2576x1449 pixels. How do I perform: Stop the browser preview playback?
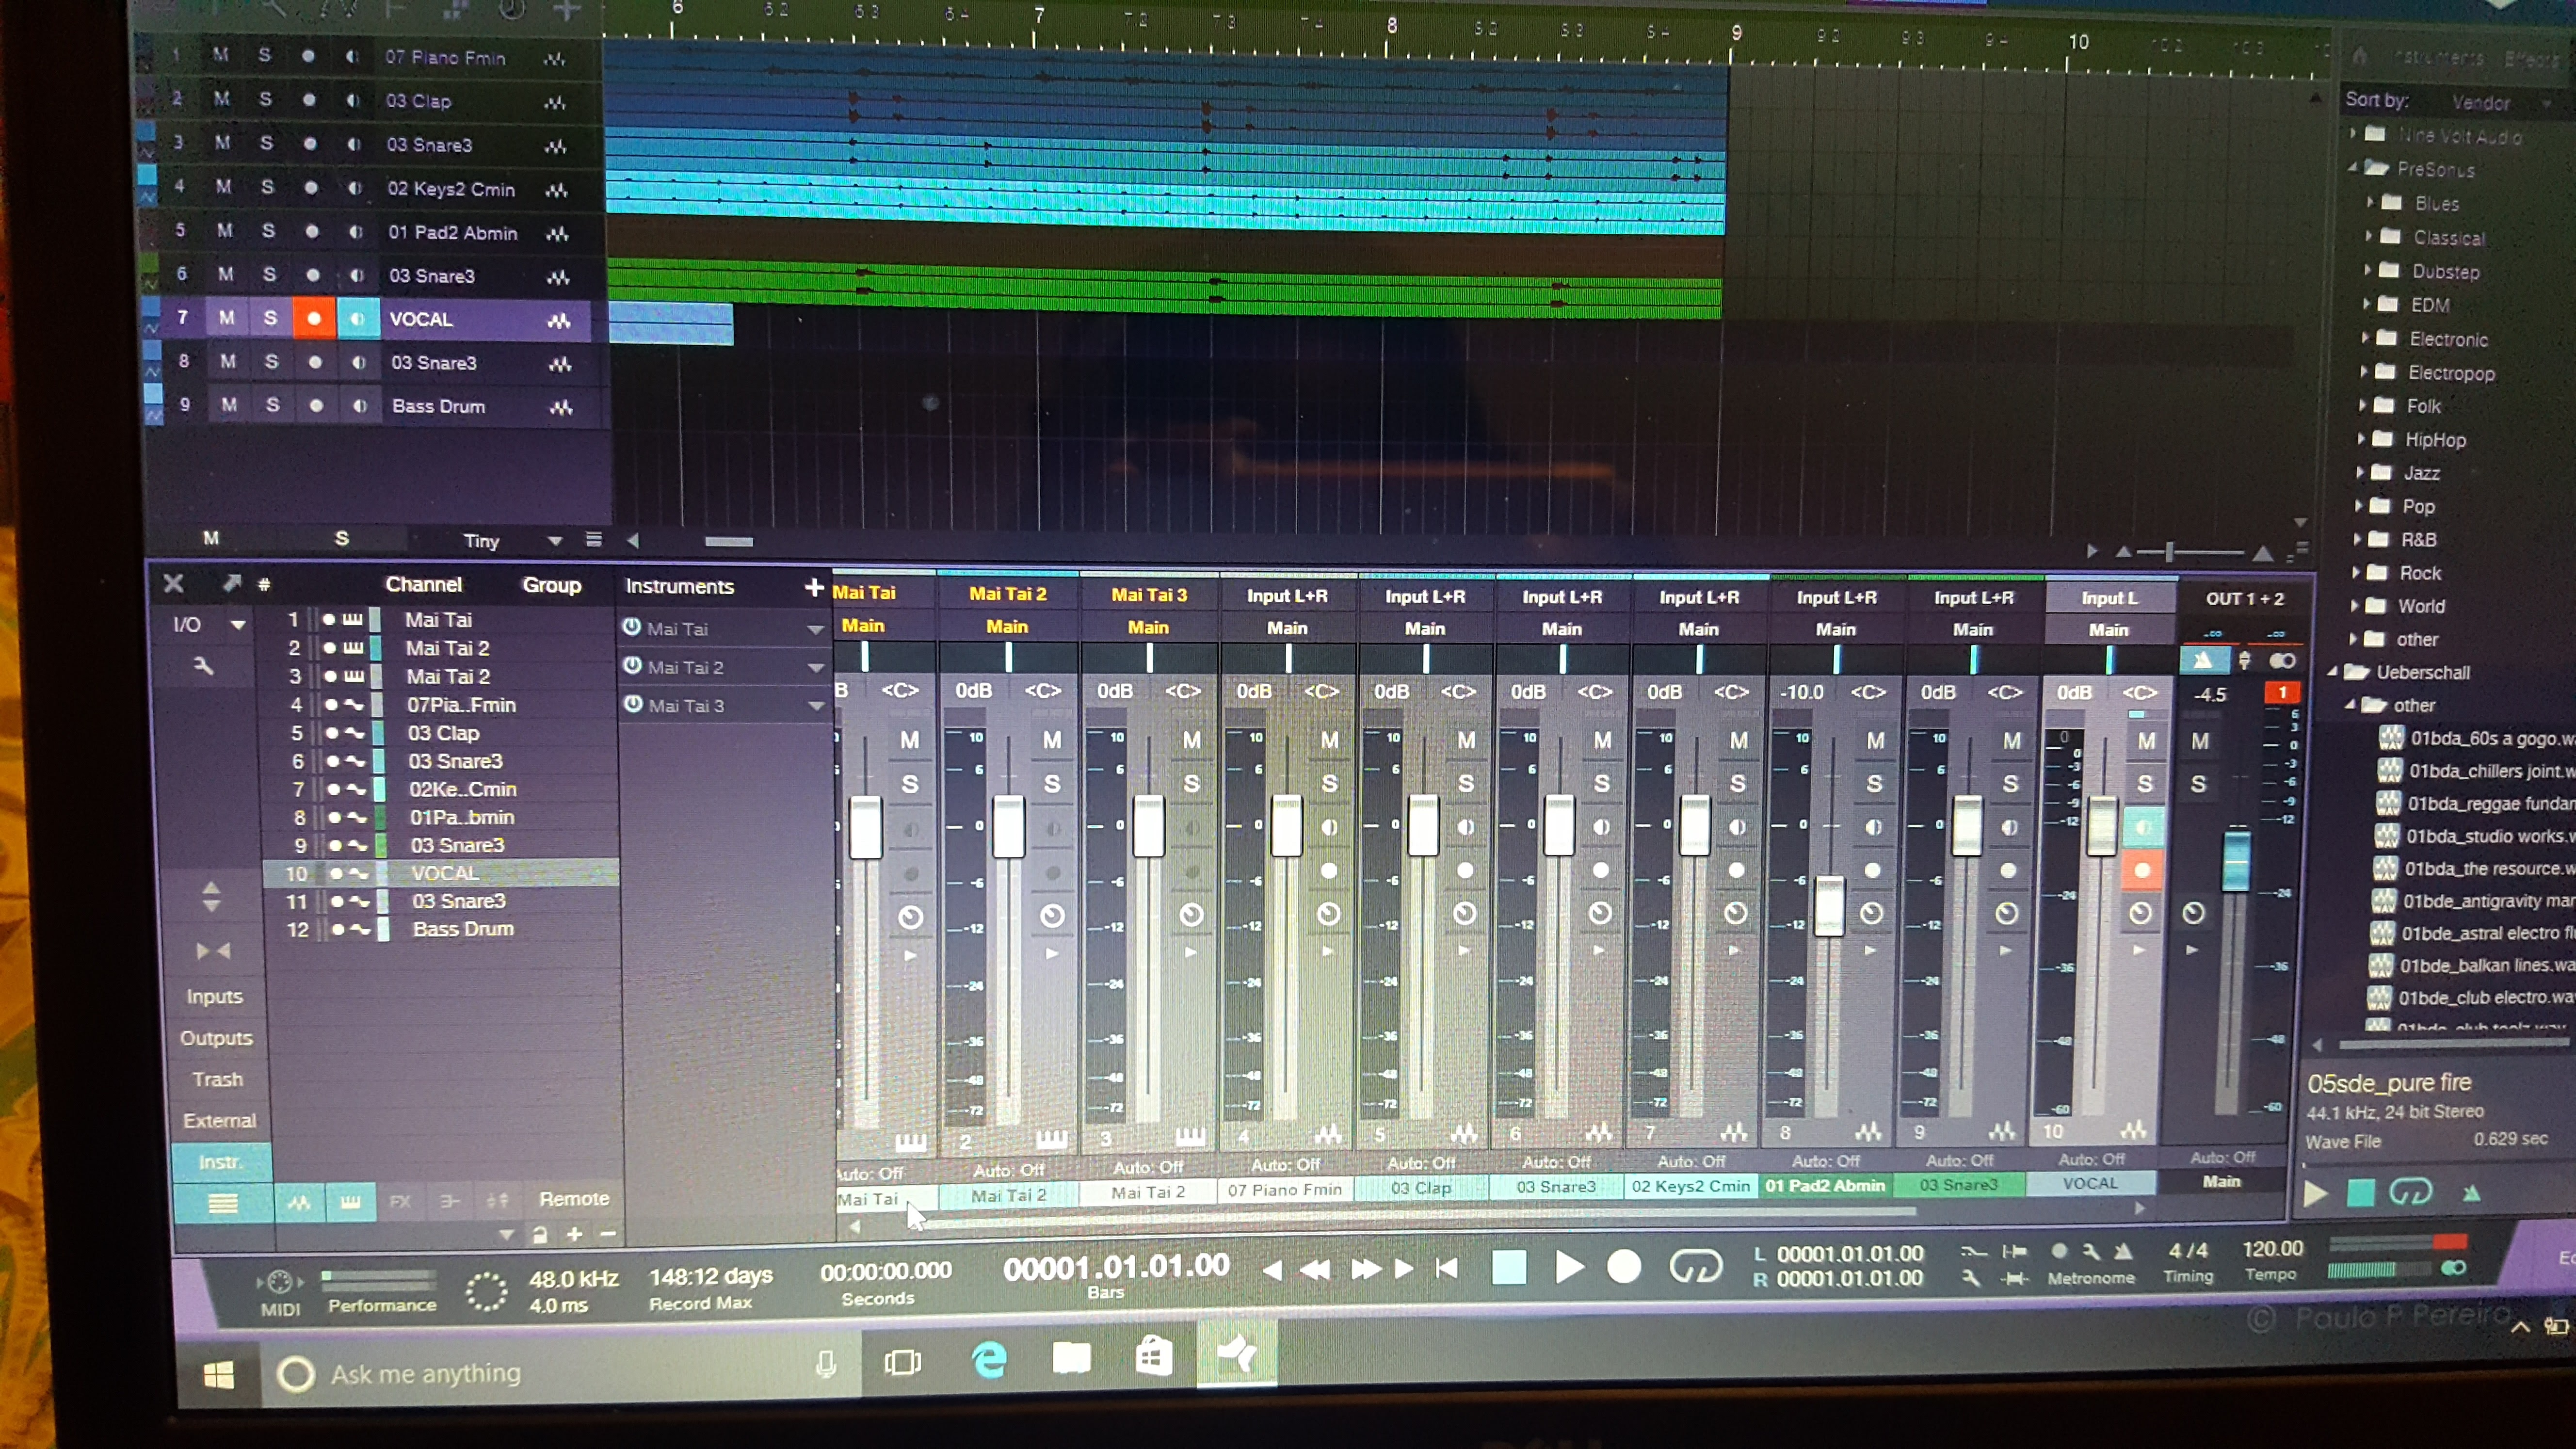[2360, 1192]
